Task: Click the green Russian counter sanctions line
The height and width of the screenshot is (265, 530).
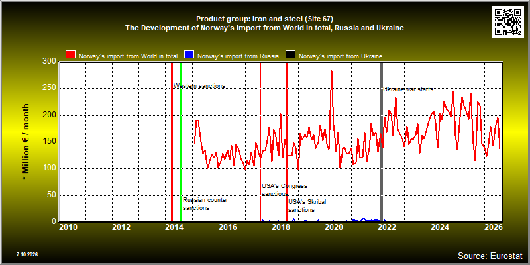Action: click(x=181, y=142)
